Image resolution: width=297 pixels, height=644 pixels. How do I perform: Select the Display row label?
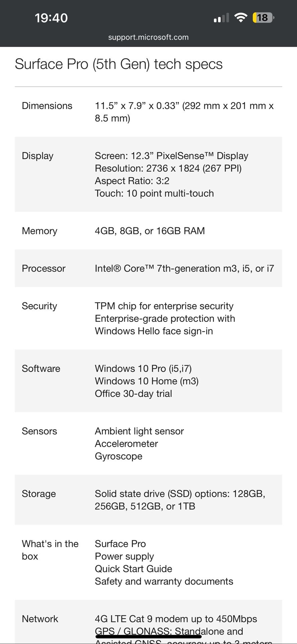pos(38,156)
